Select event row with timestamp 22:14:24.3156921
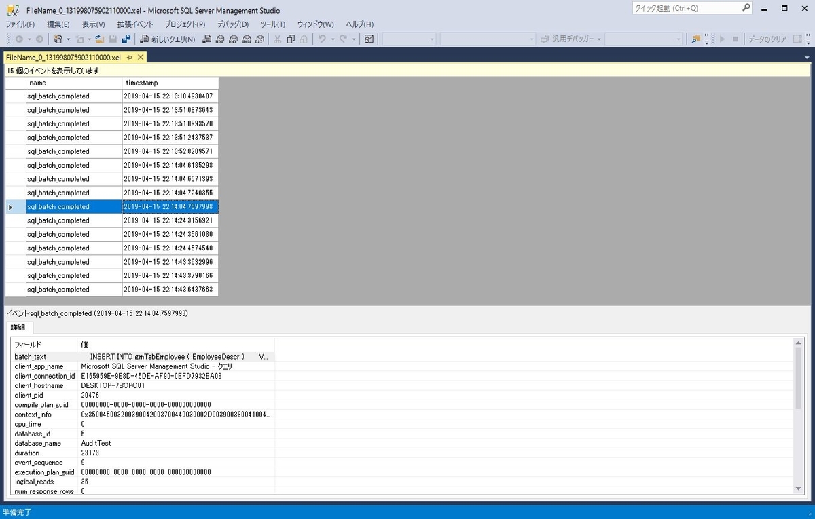 (112, 220)
